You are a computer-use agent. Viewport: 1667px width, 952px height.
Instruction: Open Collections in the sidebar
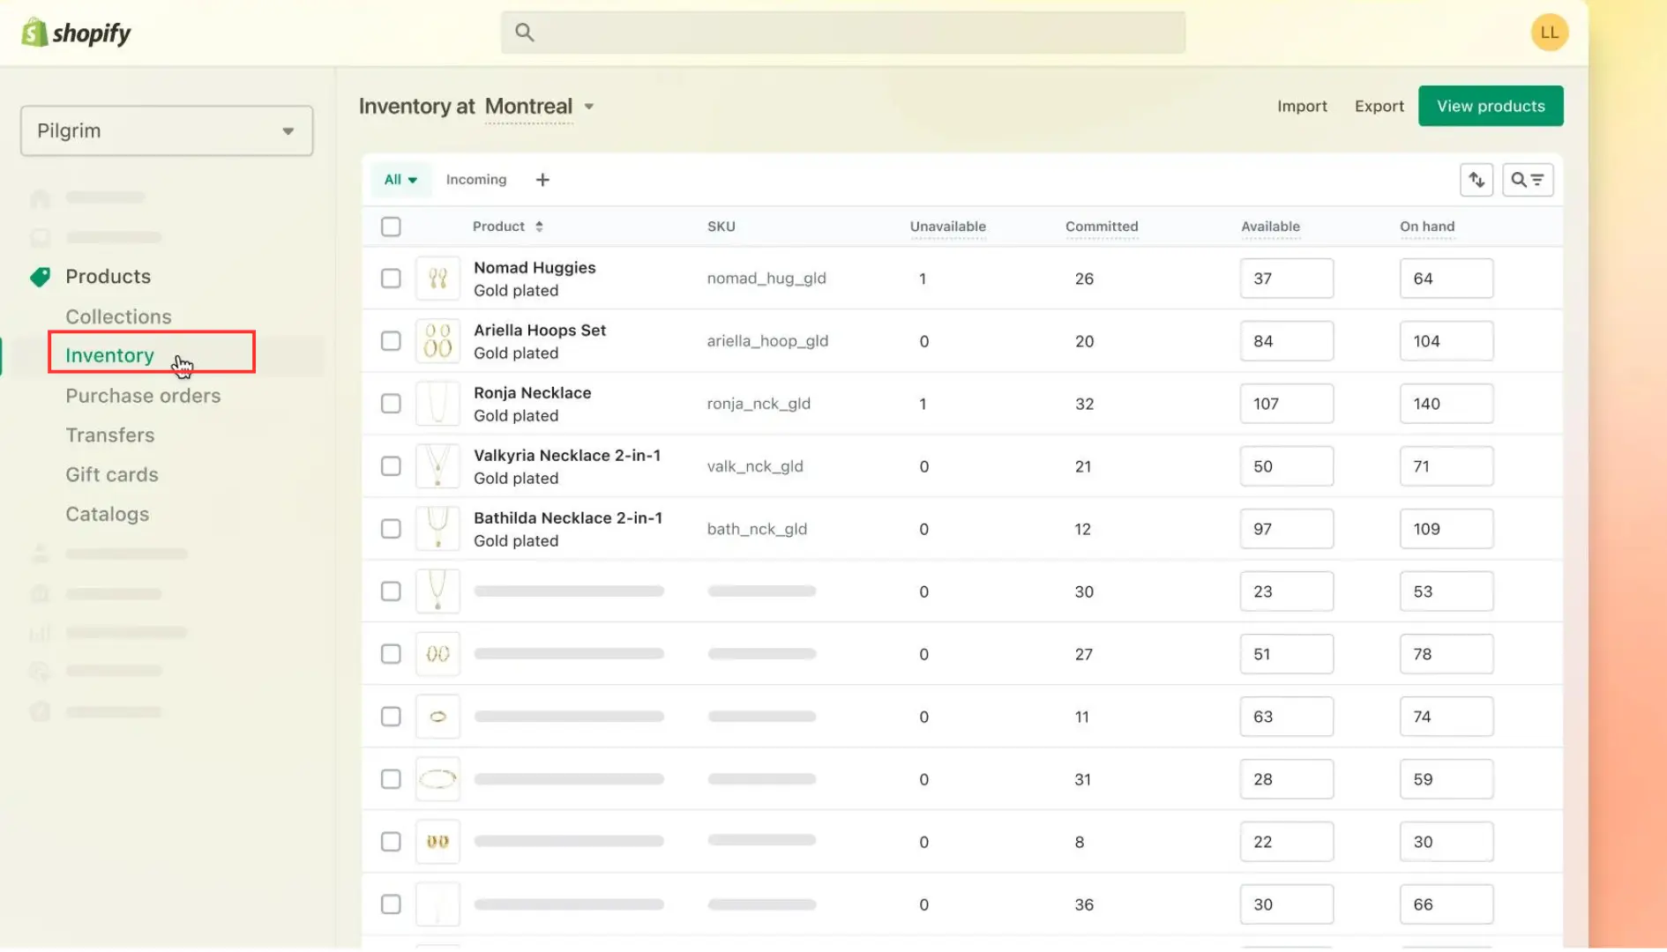(x=118, y=316)
